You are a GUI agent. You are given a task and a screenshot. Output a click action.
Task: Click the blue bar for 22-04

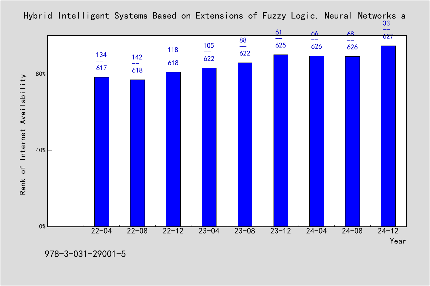tap(102, 152)
